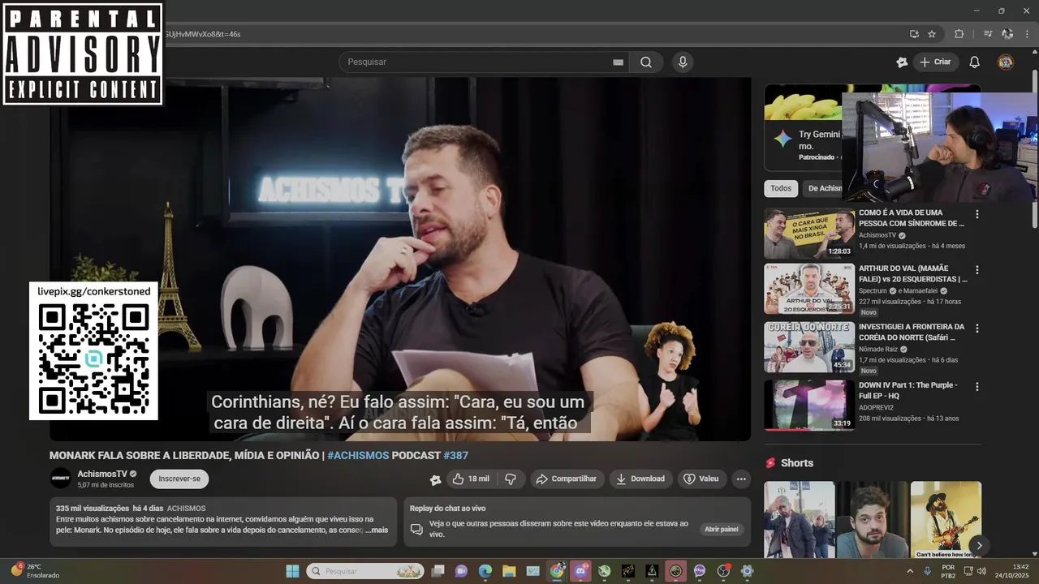Click the sparkle icon left of like button
The height and width of the screenshot is (584, 1039).
click(x=435, y=479)
